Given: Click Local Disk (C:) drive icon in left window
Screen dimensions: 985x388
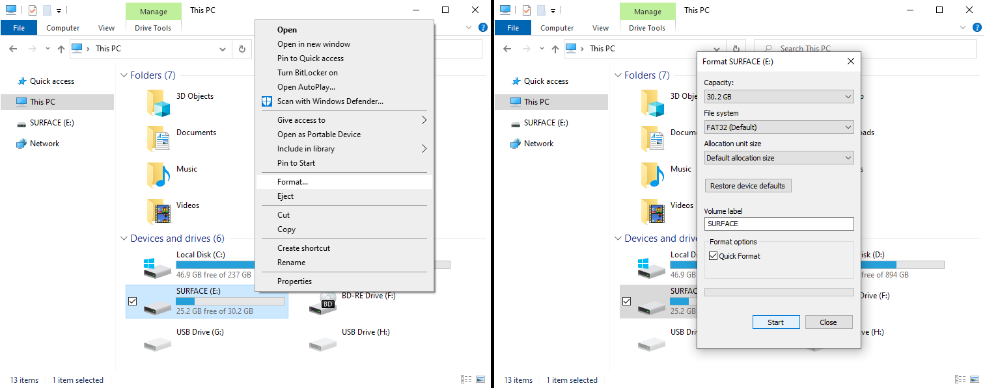Looking at the screenshot, I should [158, 265].
